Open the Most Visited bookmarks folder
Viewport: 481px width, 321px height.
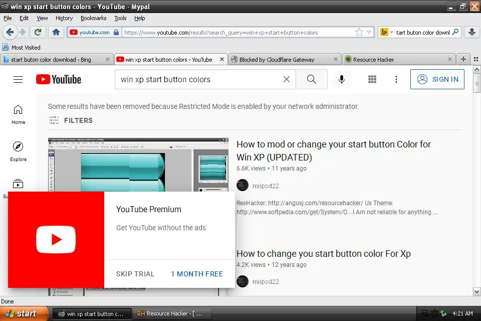pyautogui.click(x=22, y=47)
